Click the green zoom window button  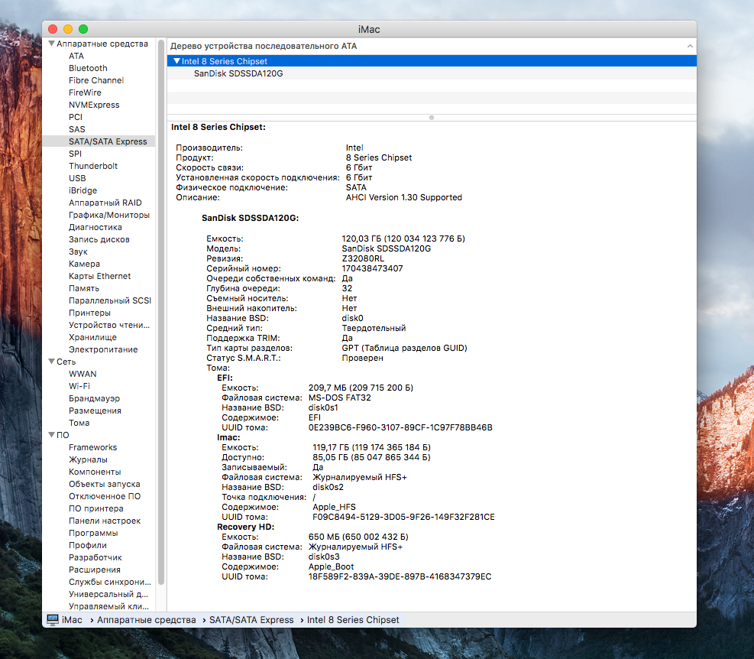tap(83, 29)
